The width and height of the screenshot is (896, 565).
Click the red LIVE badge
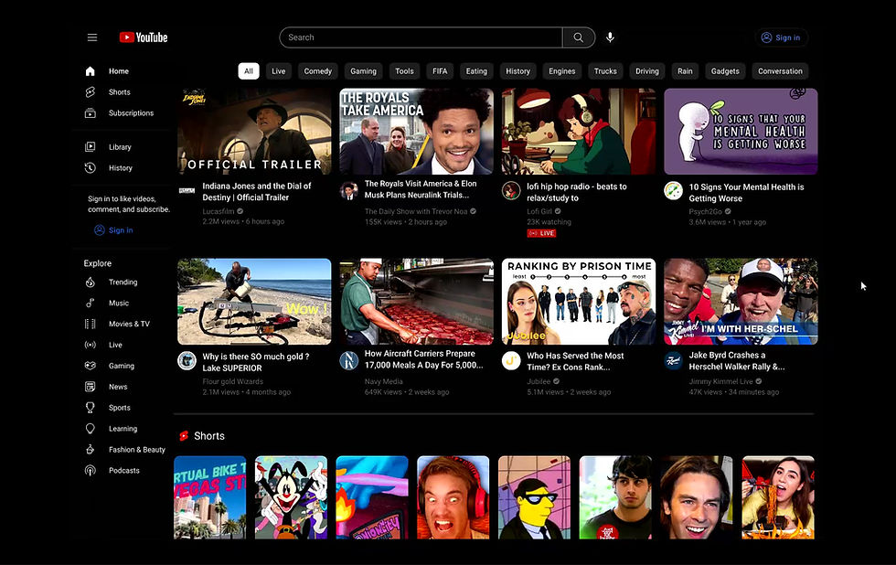(x=541, y=233)
